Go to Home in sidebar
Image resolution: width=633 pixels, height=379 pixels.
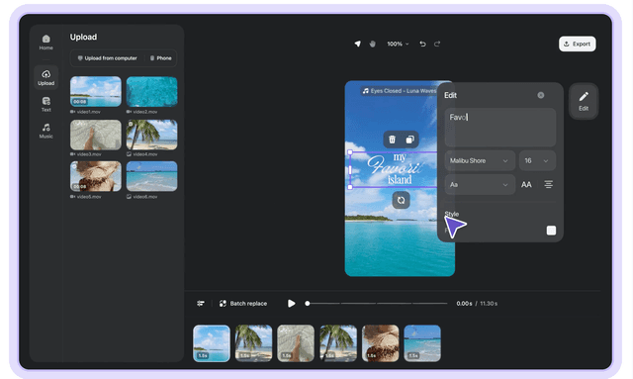point(46,42)
